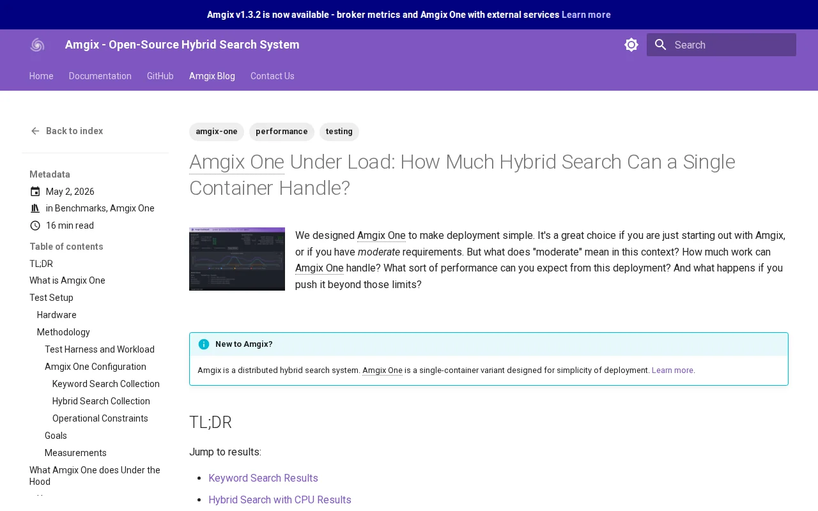This screenshot has width=818, height=511.
Task: Jump to Operational Constraints
Action: 100,418
